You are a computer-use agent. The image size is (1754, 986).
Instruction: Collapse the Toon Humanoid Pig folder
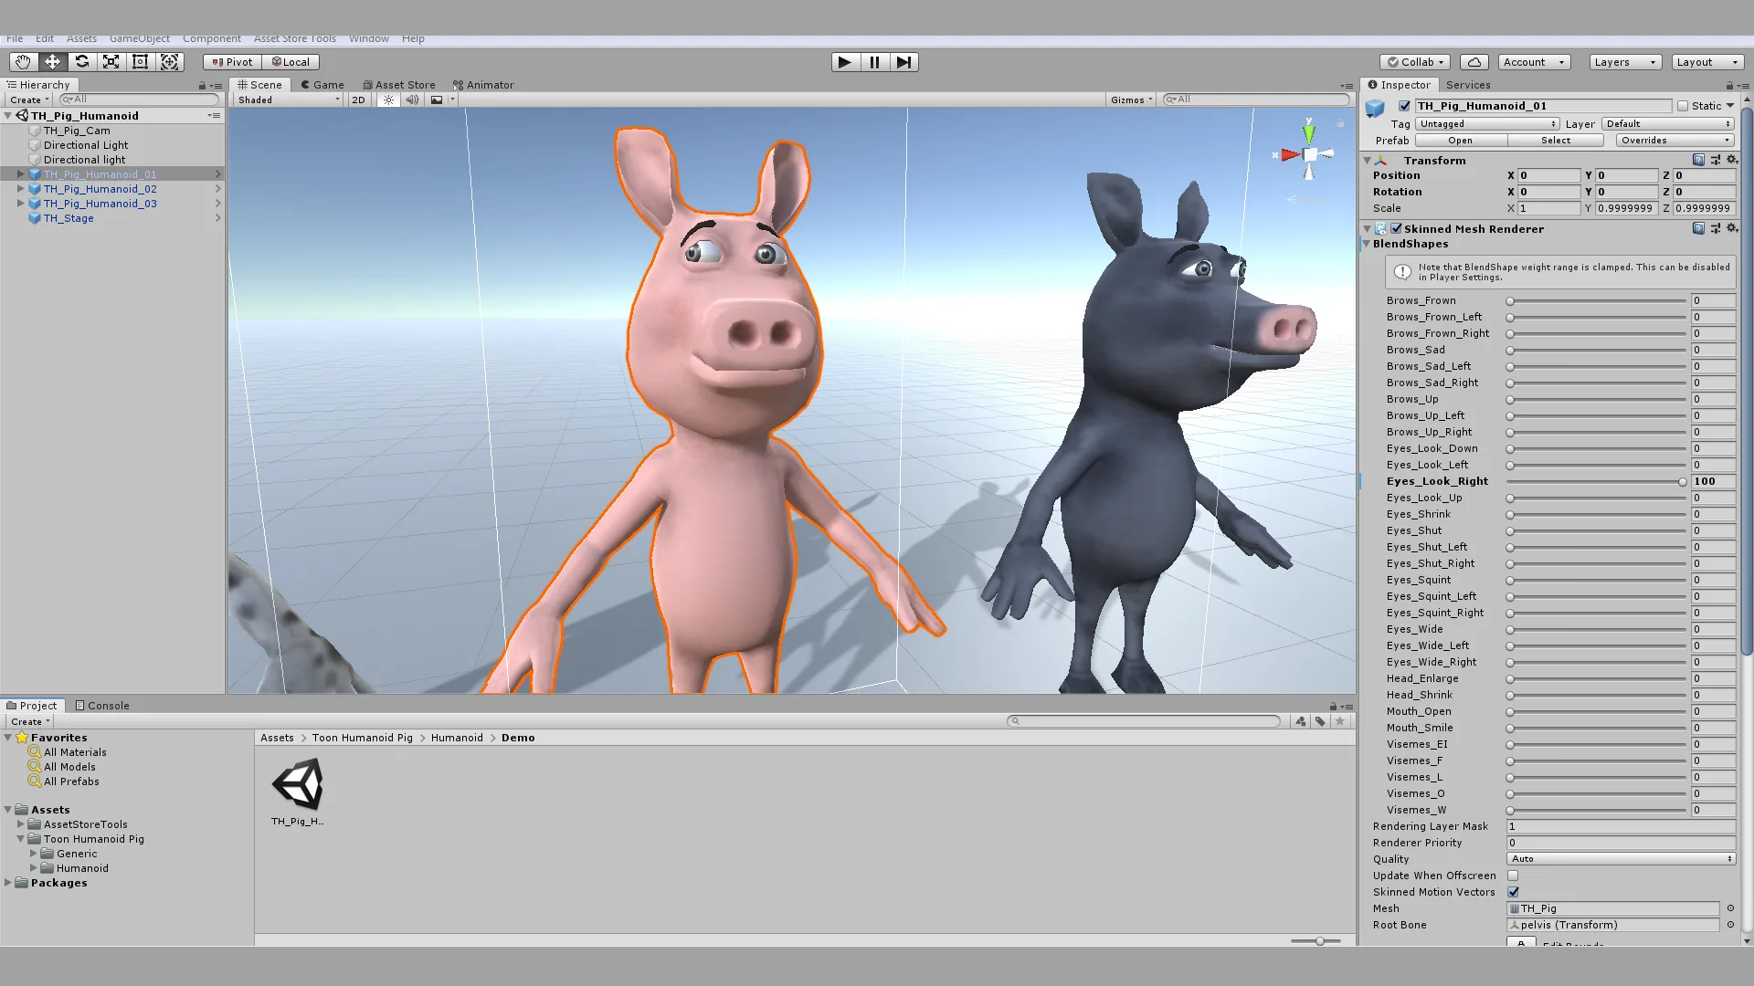click(x=21, y=839)
